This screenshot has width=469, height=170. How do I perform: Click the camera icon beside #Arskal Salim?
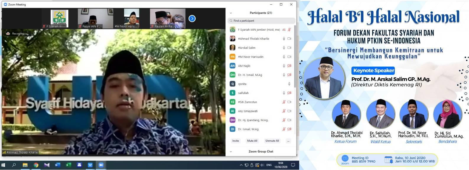point(289,48)
